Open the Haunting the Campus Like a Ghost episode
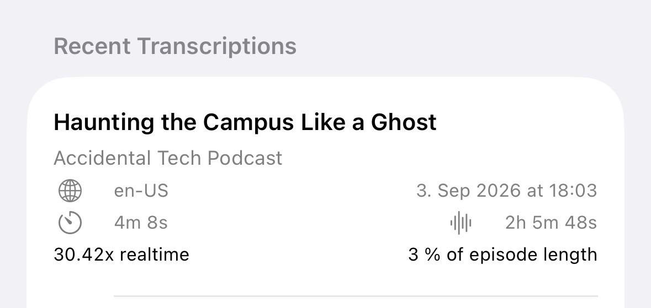 pyautogui.click(x=245, y=122)
